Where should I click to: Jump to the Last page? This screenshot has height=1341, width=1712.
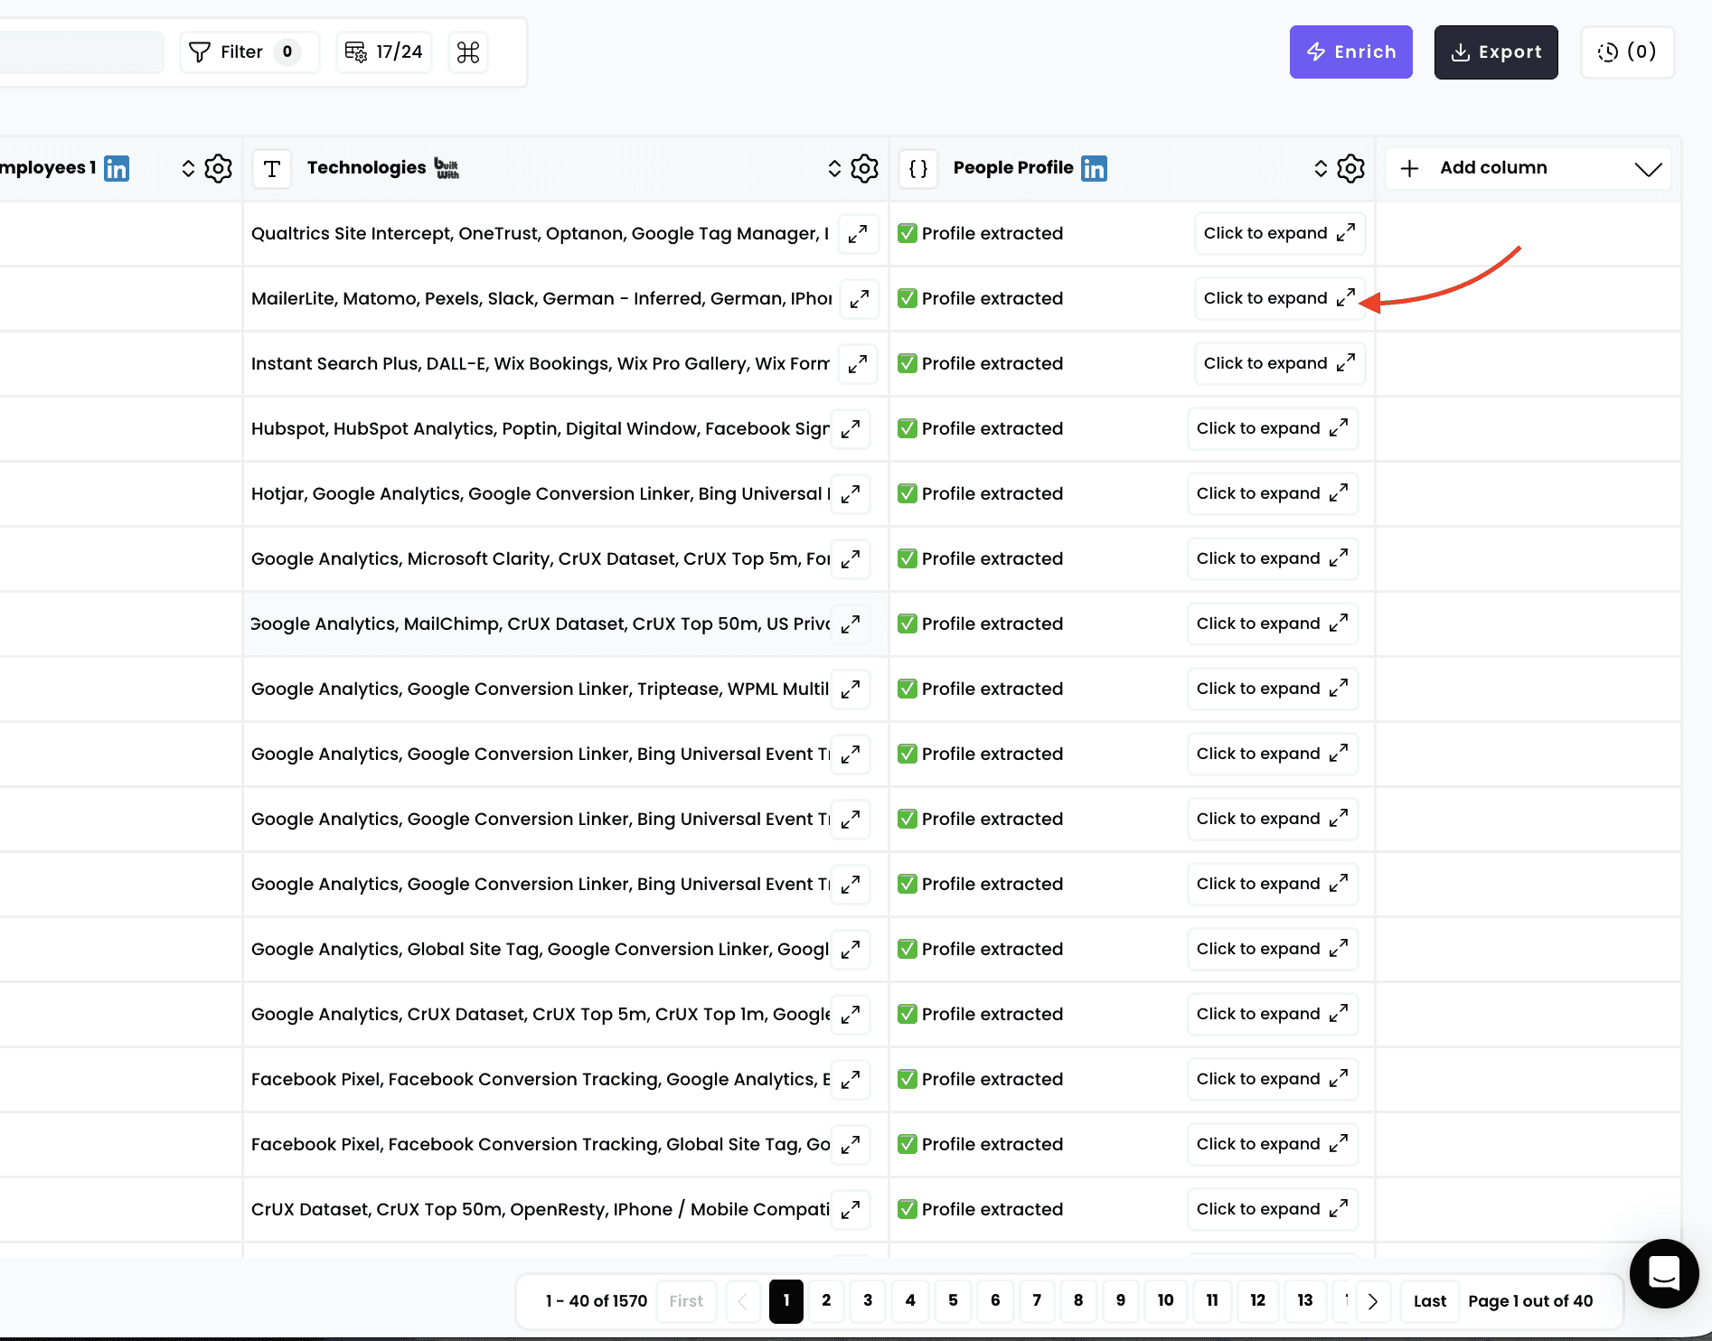[x=1430, y=1301]
